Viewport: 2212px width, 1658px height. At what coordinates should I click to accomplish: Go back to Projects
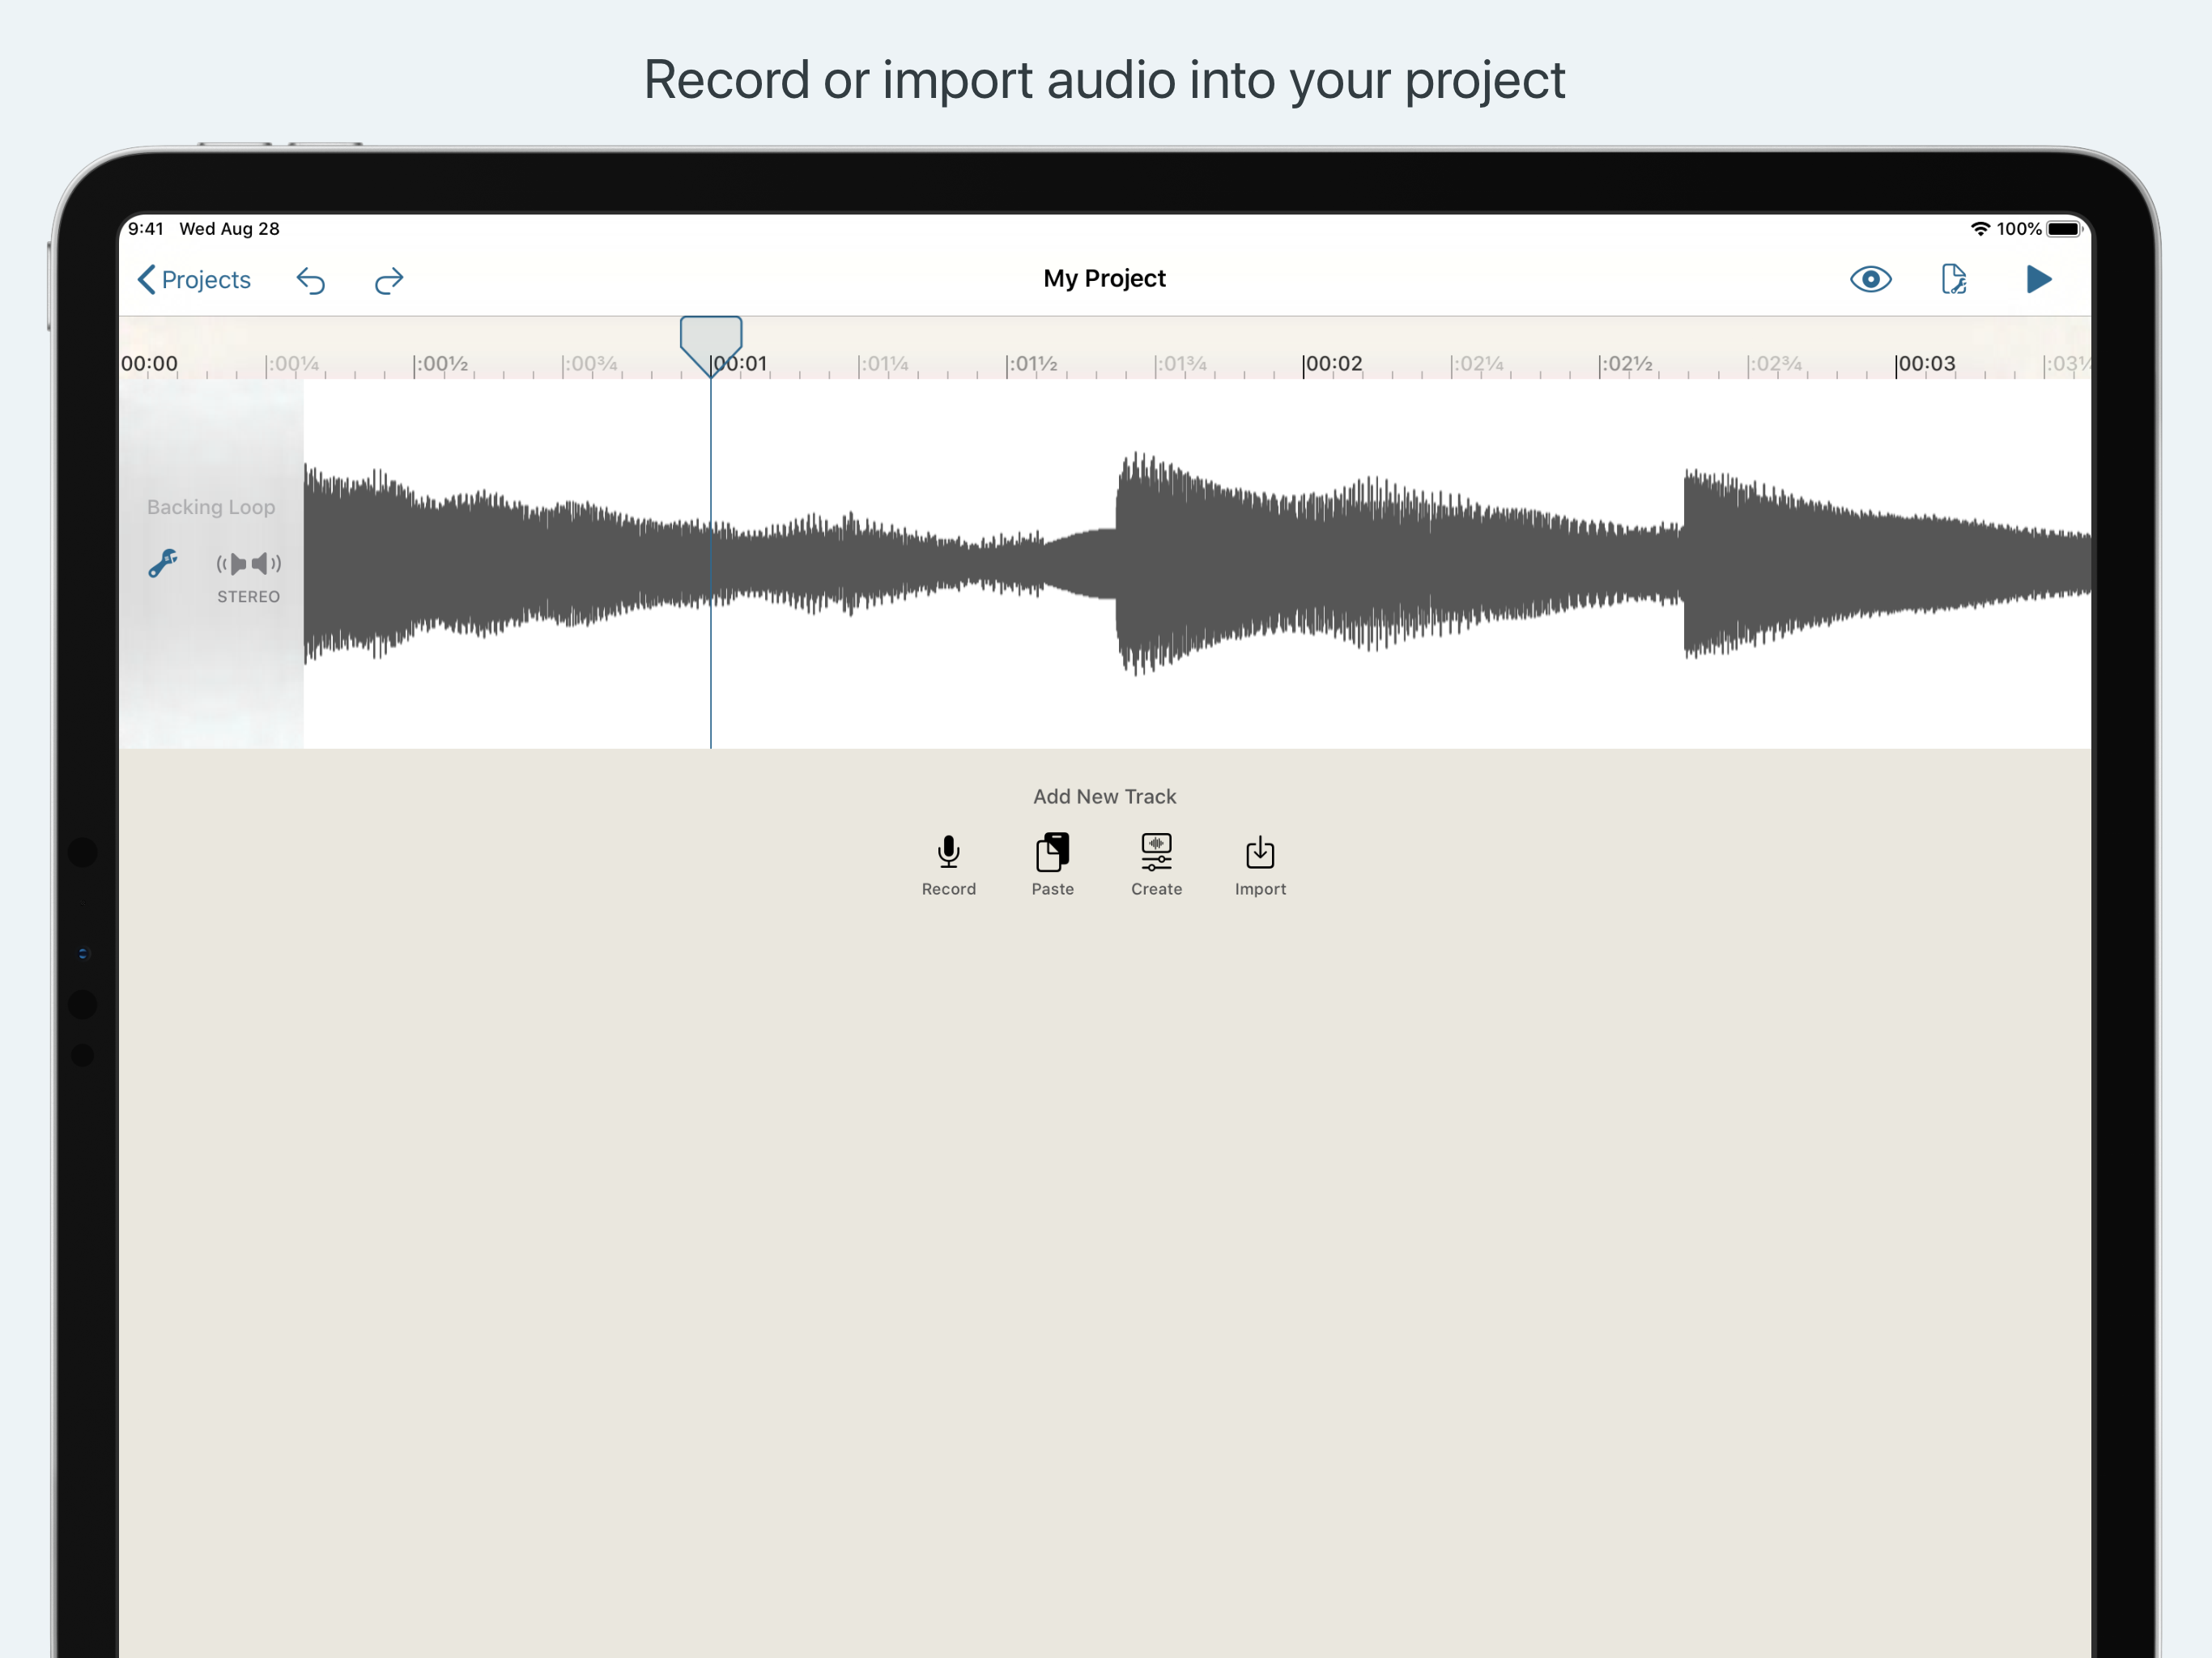coord(194,280)
